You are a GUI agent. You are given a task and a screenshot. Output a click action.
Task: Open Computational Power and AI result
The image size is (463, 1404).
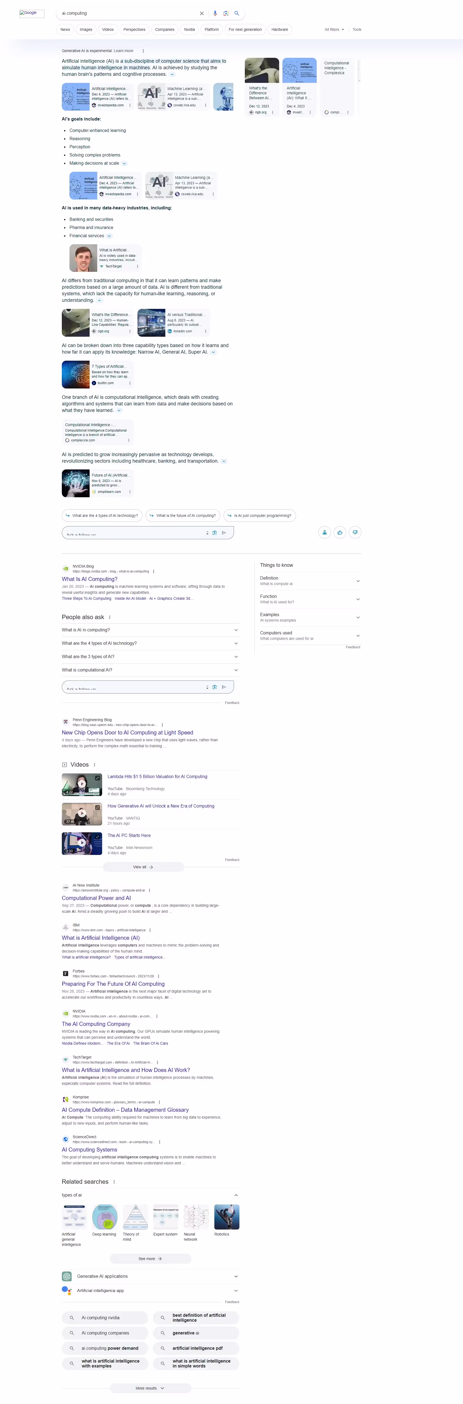coord(96,898)
